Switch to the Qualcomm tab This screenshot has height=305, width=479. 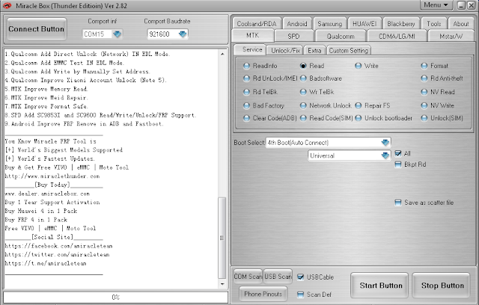341,36
